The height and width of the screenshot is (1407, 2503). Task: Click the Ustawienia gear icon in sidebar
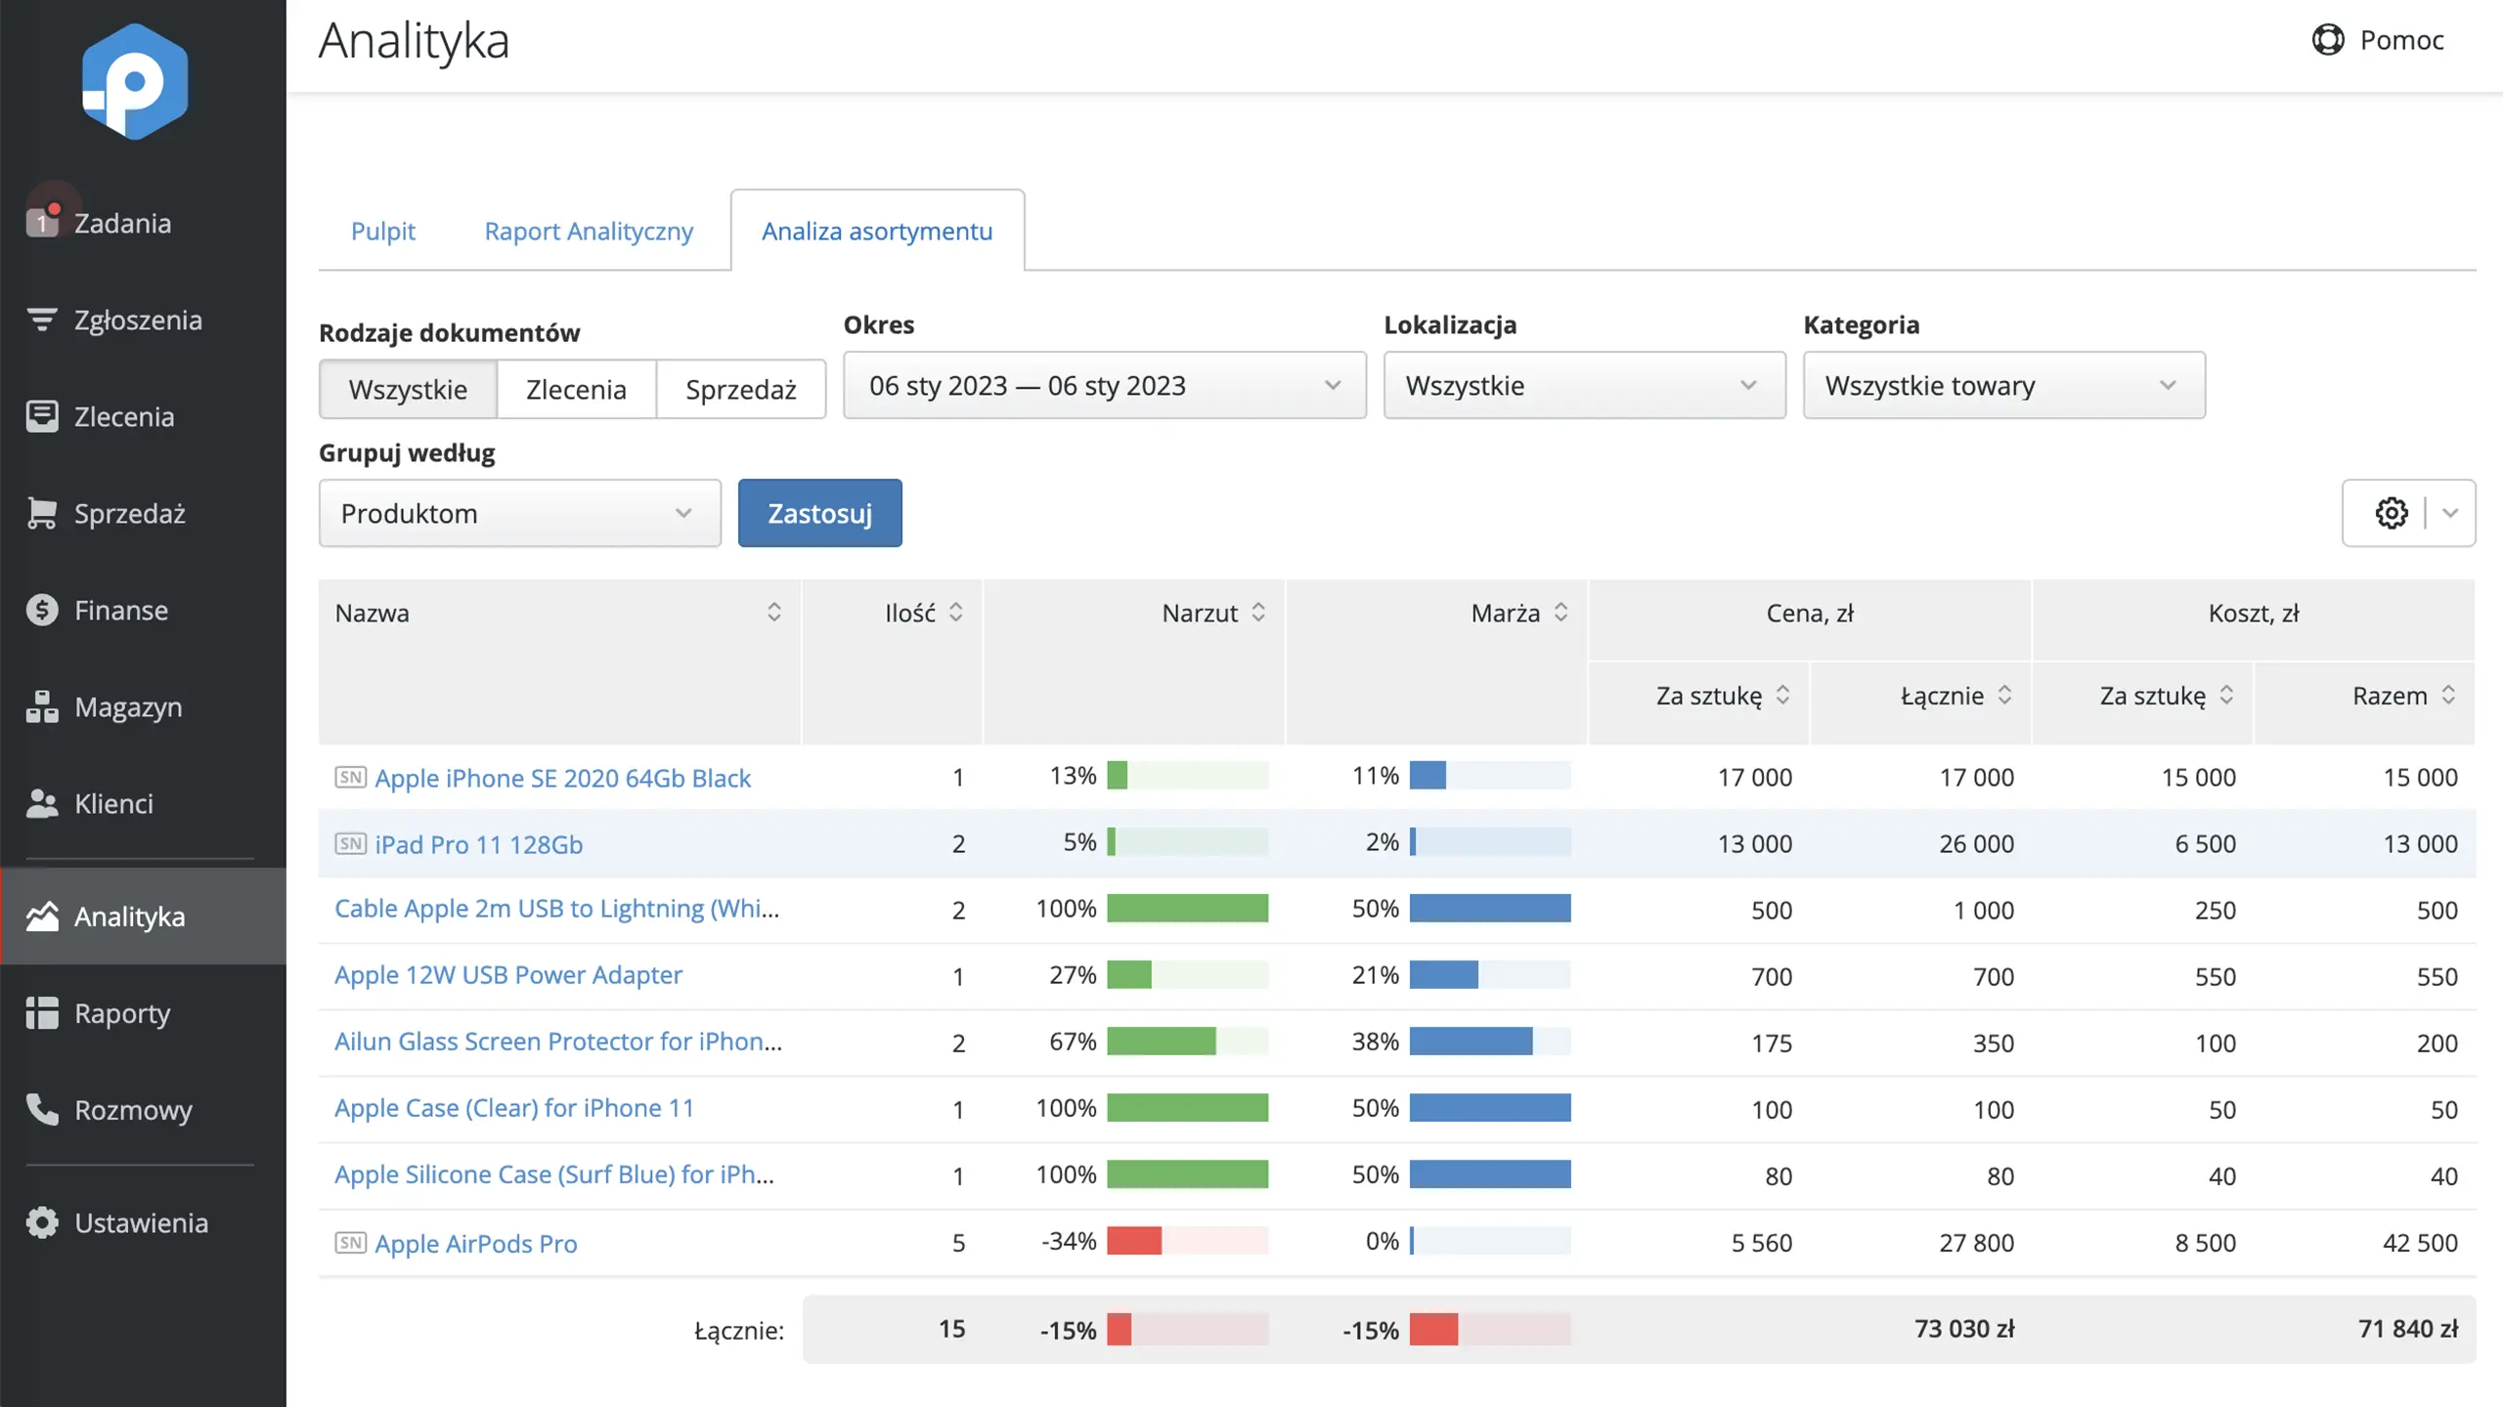(x=42, y=1222)
